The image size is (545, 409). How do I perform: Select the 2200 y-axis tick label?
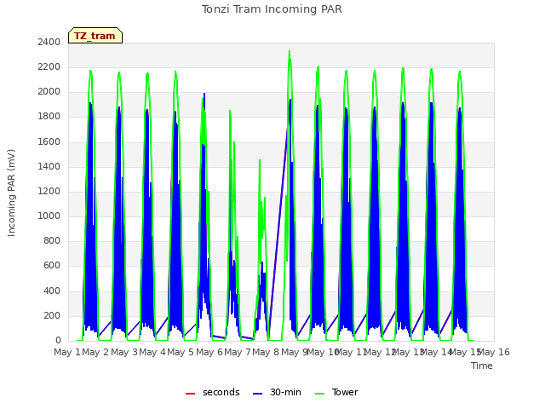click(49, 66)
